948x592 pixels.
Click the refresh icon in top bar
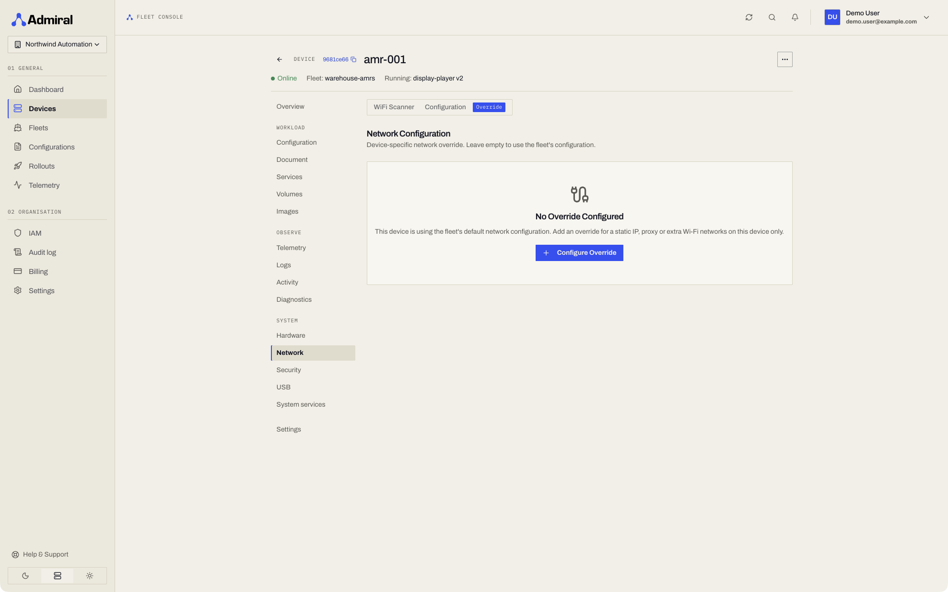point(749,17)
